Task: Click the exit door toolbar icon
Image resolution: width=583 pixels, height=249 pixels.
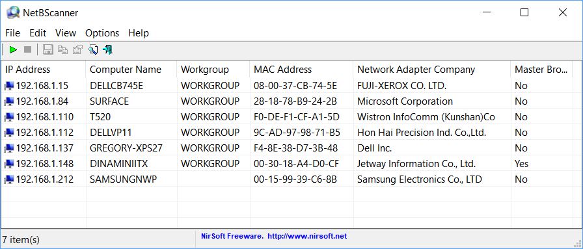Action: tap(108, 49)
